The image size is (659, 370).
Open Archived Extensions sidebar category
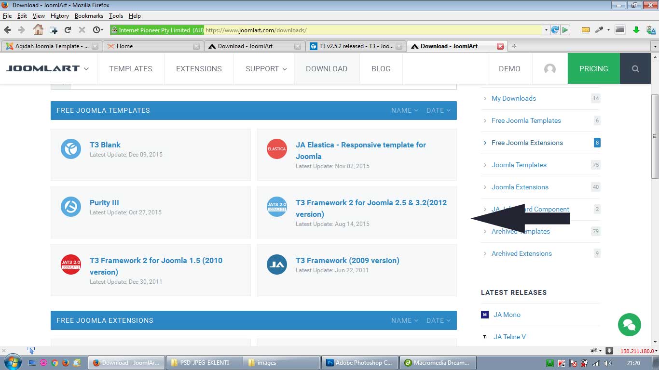pos(522,253)
